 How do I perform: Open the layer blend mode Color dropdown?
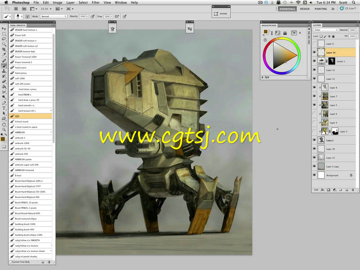point(325,30)
